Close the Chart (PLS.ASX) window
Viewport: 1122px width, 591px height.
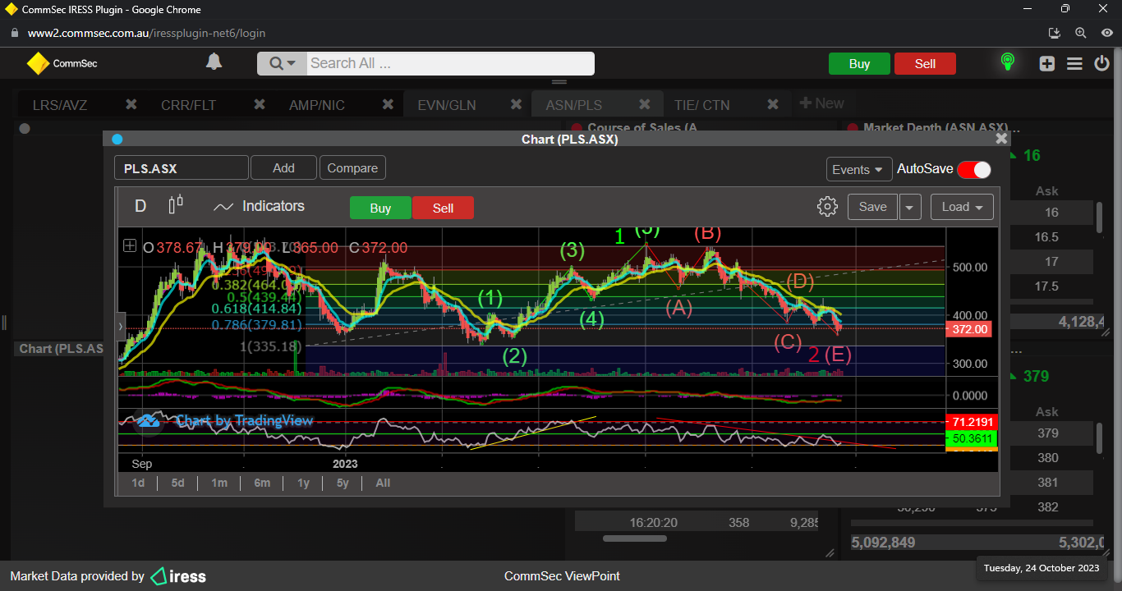pos(1001,139)
